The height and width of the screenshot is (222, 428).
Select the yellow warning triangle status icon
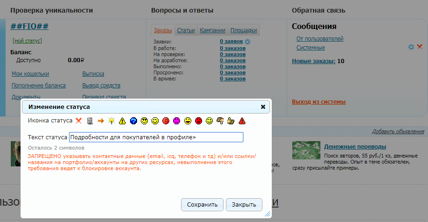pos(122,121)
